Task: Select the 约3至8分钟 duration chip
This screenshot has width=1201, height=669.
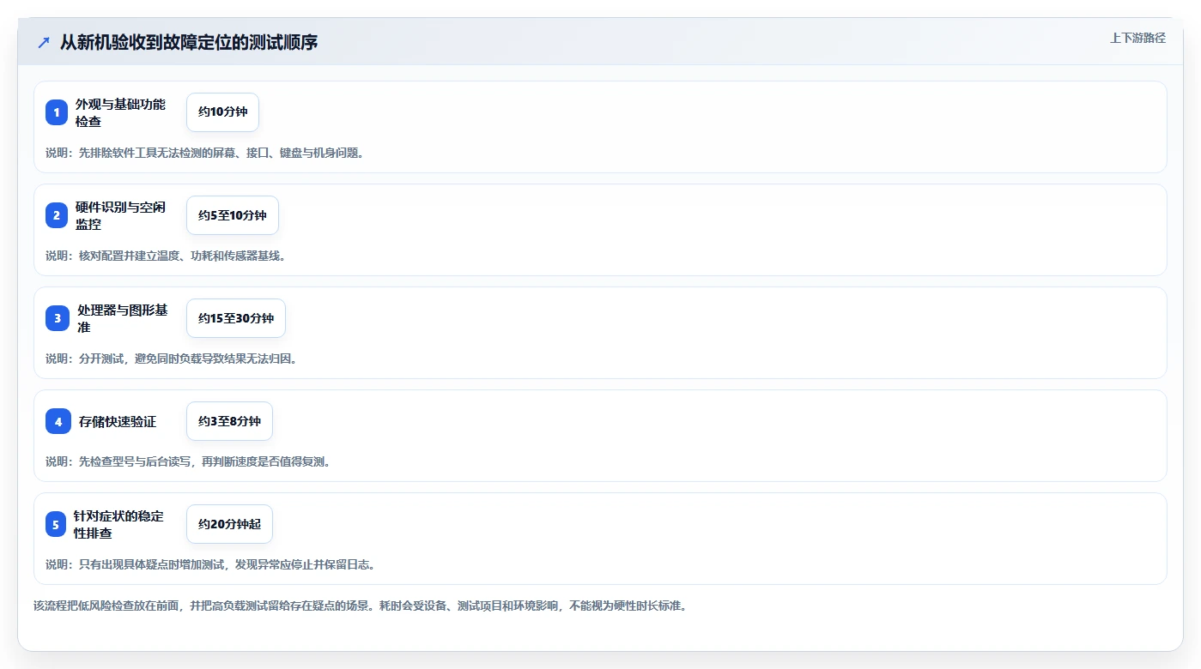Action: pos(229,421)
